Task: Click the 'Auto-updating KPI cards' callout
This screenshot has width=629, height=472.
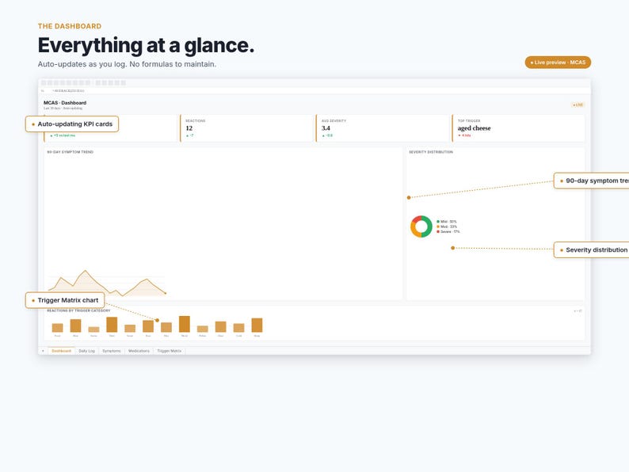Action: coord(72,124)
